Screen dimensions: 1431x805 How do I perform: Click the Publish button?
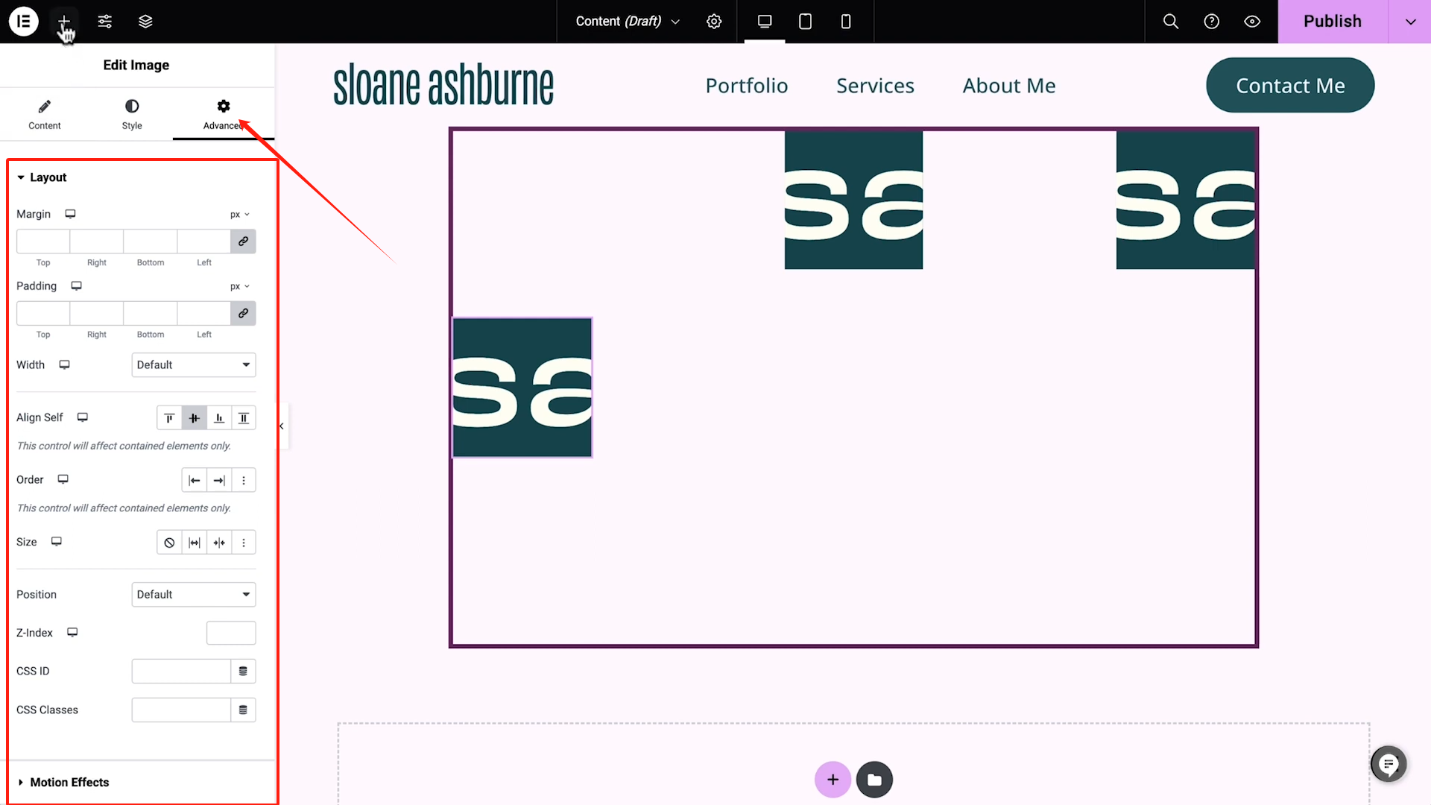(1332, 21)
